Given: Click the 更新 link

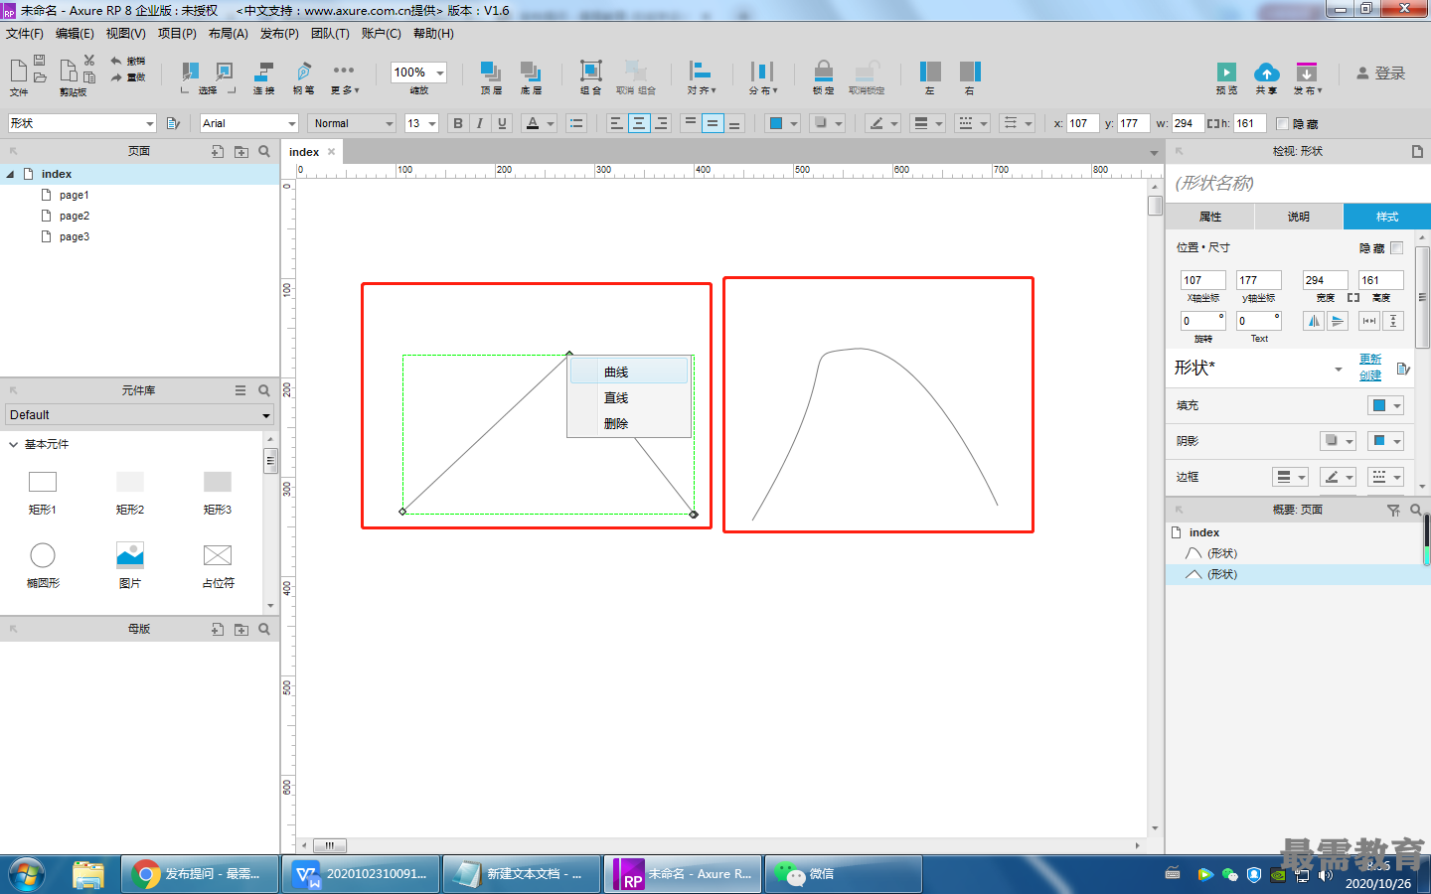Looking at the screenshot, I should [1370, 359].
